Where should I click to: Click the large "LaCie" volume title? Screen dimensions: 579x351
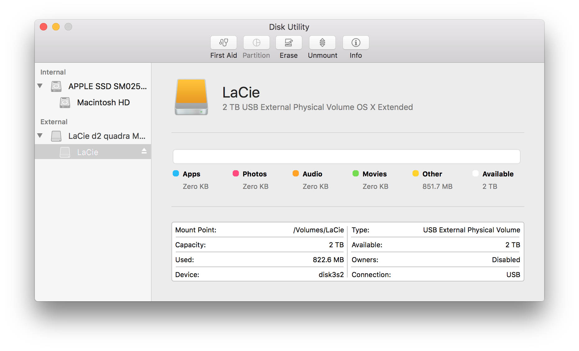(x=241, y=93)
